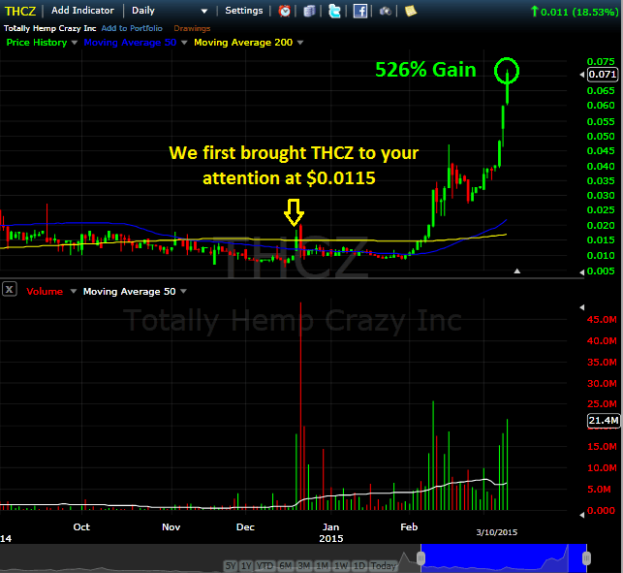Image resolution: width=623 pixels, height=573 pixels.
Task: Open the Add Indicator menu
Action: click(x=82, y=11)
